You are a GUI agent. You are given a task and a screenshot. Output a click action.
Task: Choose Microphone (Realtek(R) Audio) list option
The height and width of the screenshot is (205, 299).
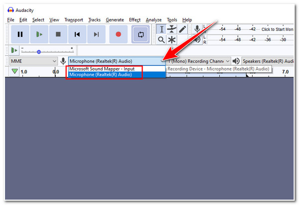[117, 75]
